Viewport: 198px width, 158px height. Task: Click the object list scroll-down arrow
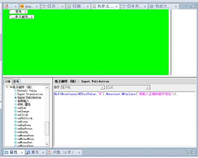pos(47,144)
